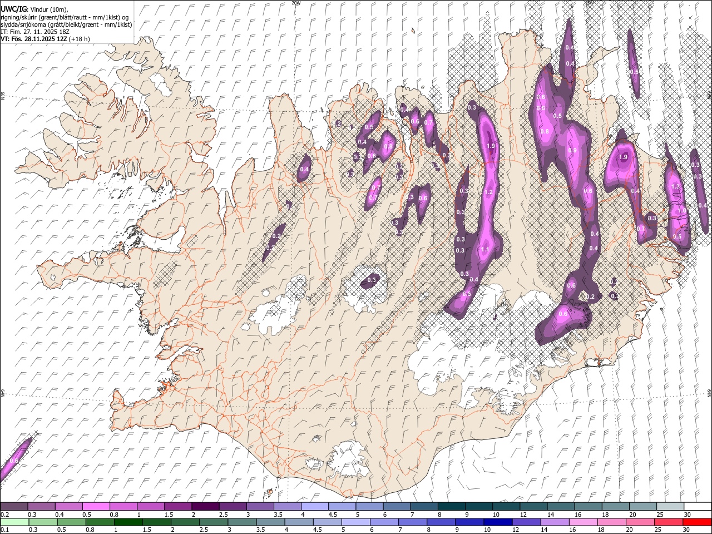Click the bottom-row swatch between 25 and 30
The image size is (712, 534).
tap(669, 522)
